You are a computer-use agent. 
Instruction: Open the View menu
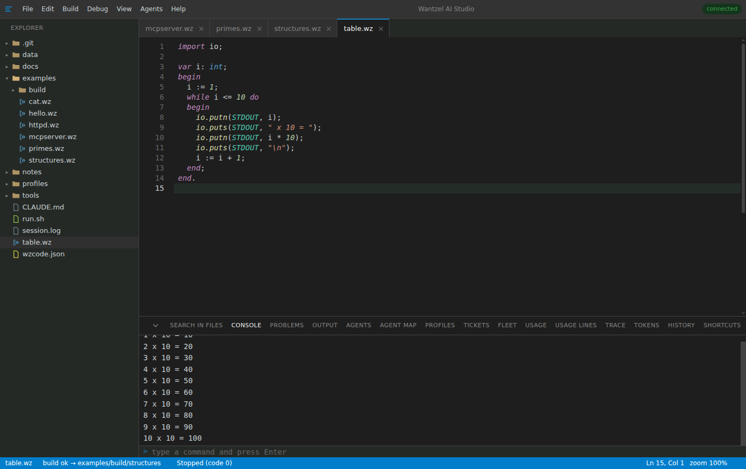pos(124,9)
